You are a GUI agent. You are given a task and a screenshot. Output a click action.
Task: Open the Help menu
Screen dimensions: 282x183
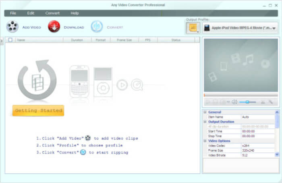click(75, 13)
